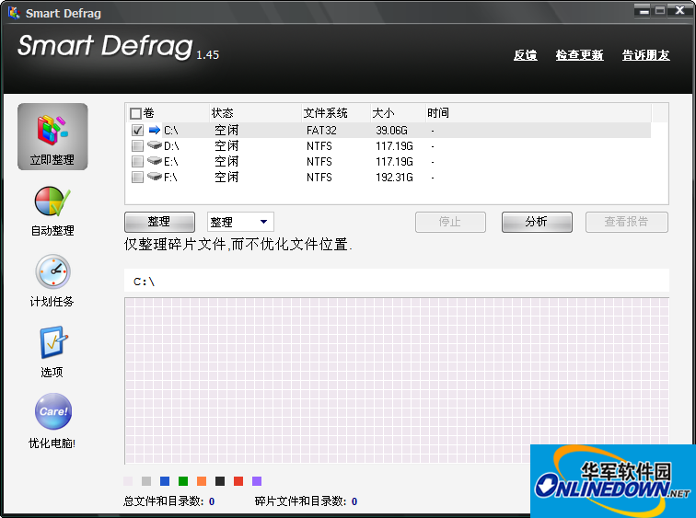Open the 选项 options icon
This screenshot has width=696, height=518.
pyautogui.click(x=53, y=342)
